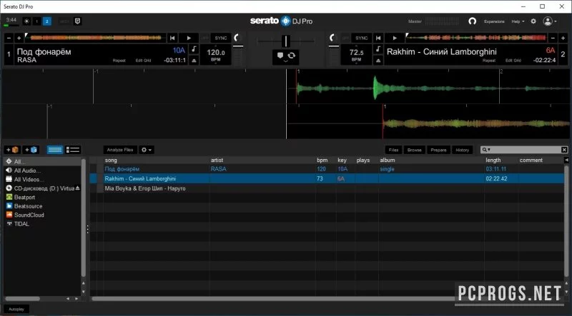Open the Help dropdown menu
Image resolution: width=572 pixels, height=316 pixels.
[x=518, y=21]
